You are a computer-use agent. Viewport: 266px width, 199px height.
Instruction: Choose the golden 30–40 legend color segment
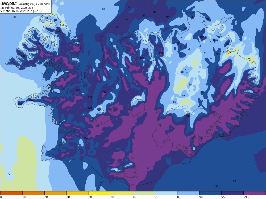(x=78, y=193)
